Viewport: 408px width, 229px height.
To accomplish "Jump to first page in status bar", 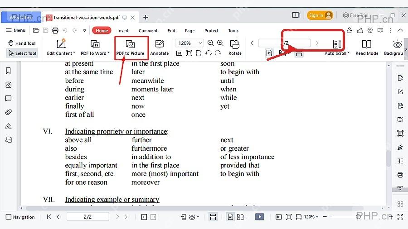I will (x=49, y=217).
